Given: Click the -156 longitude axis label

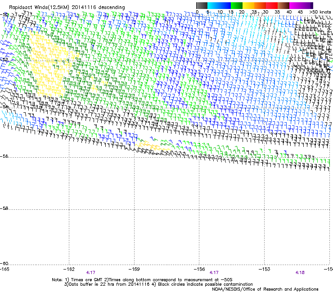Looking at the screenshot, I should [199, 269].
